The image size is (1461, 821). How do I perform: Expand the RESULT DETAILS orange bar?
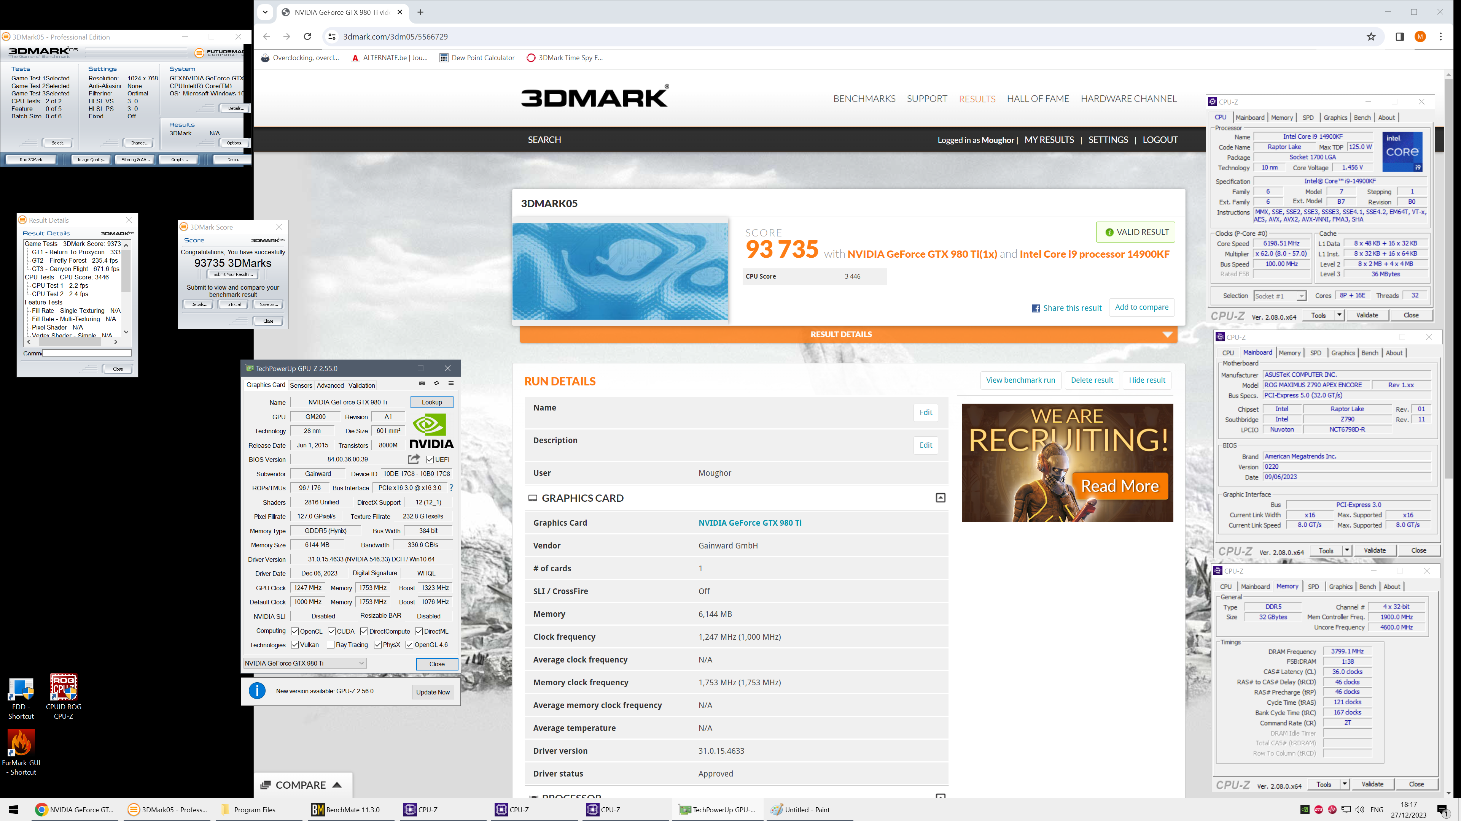(848, 334)
